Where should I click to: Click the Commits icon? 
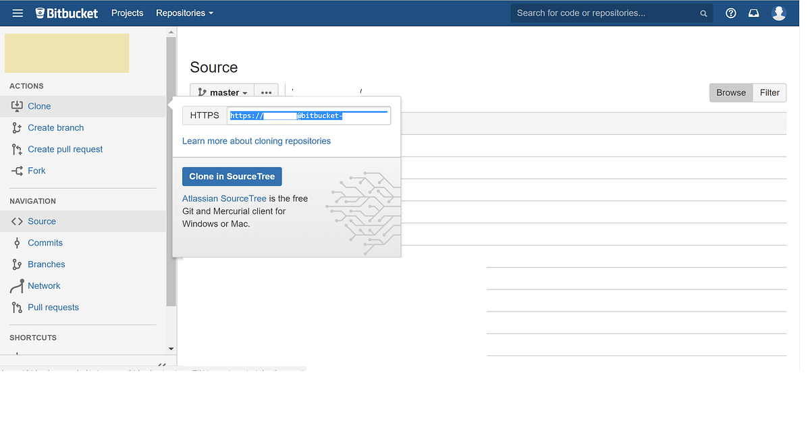[17, 243]
